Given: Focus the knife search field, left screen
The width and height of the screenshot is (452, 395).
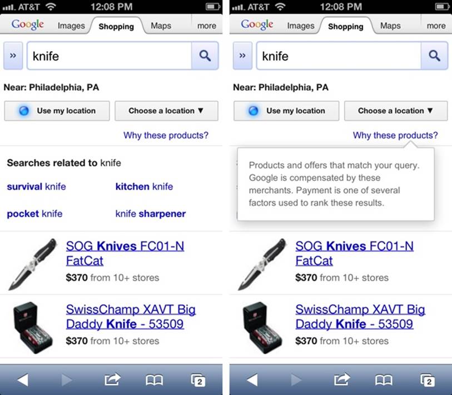Looking at the screenshot, I should tap(110, 56).
